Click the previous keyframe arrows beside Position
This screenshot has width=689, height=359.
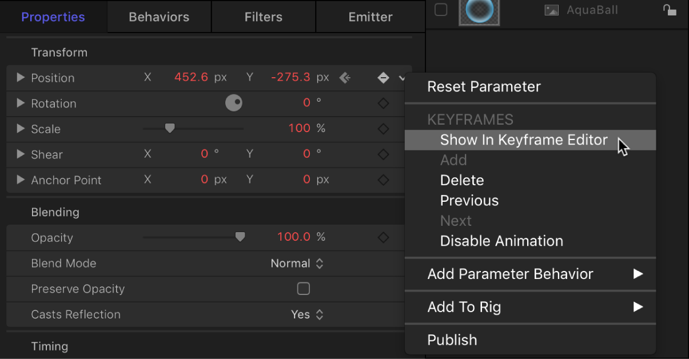coord(345,78)
